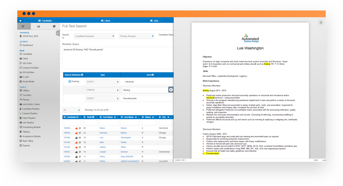Open candidate ID 101265 link
This screenshot has height=186, width=343.
[67, 147]
